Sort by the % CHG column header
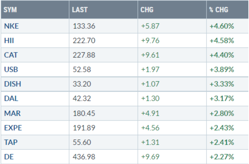Image resolution: width=249 pixels, height=164 pixels. [218, 10]
